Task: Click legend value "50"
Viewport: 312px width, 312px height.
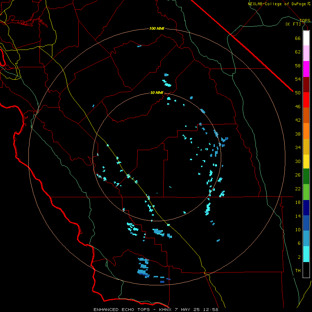Action: [x=298, y=93]
